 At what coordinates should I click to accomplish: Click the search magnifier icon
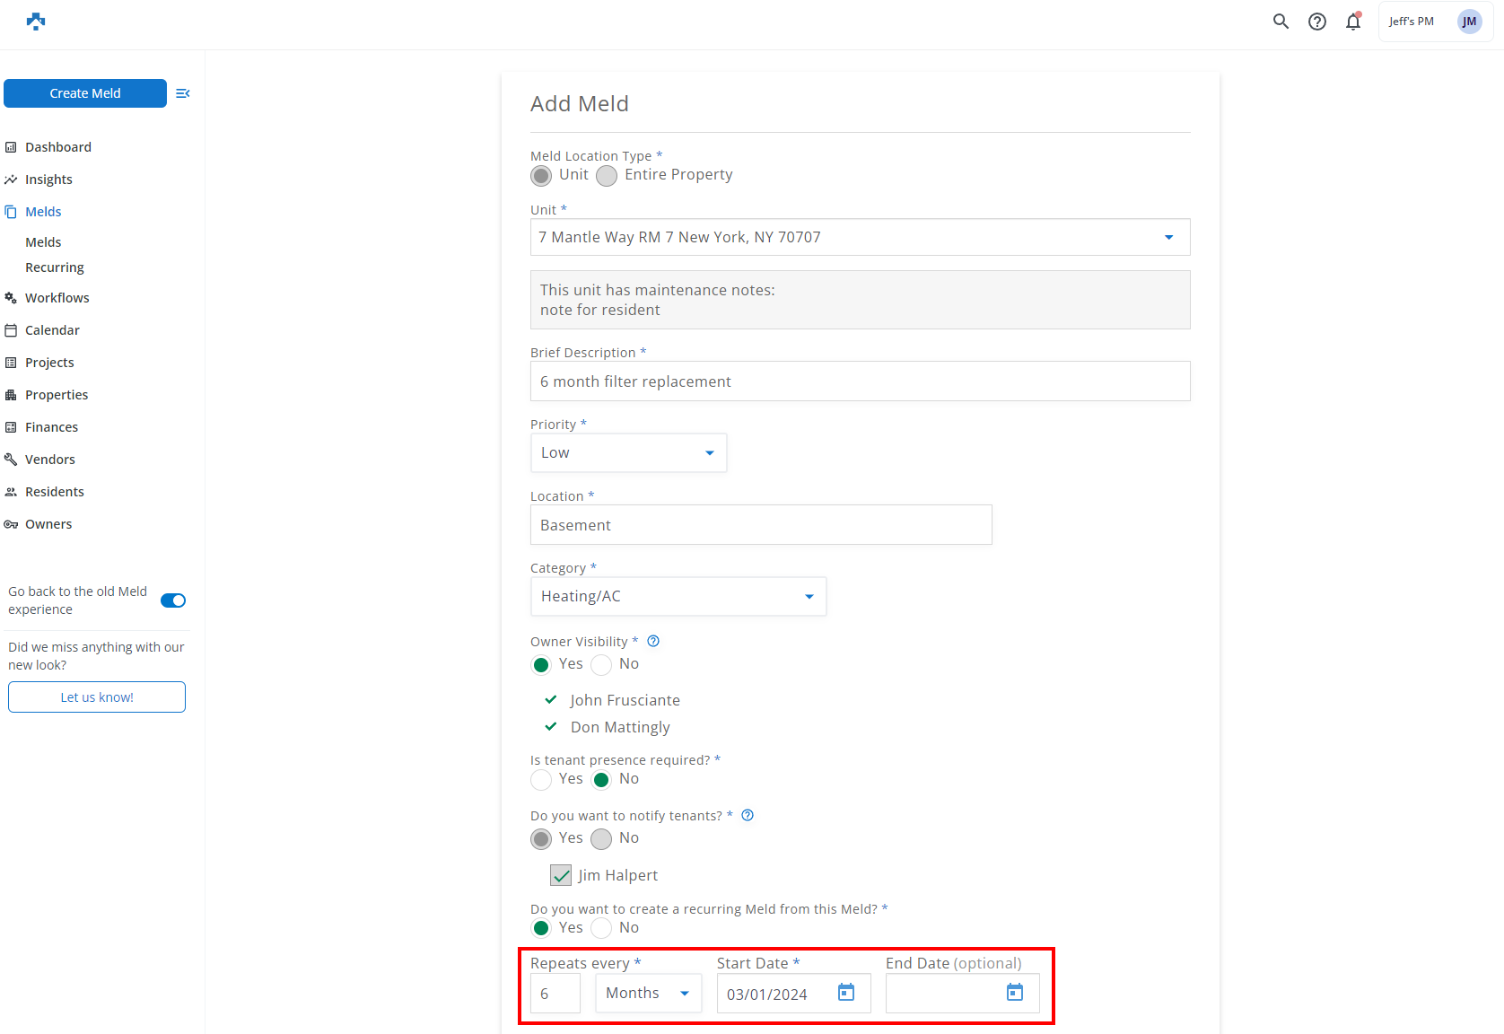click(x=1281, y=22)
